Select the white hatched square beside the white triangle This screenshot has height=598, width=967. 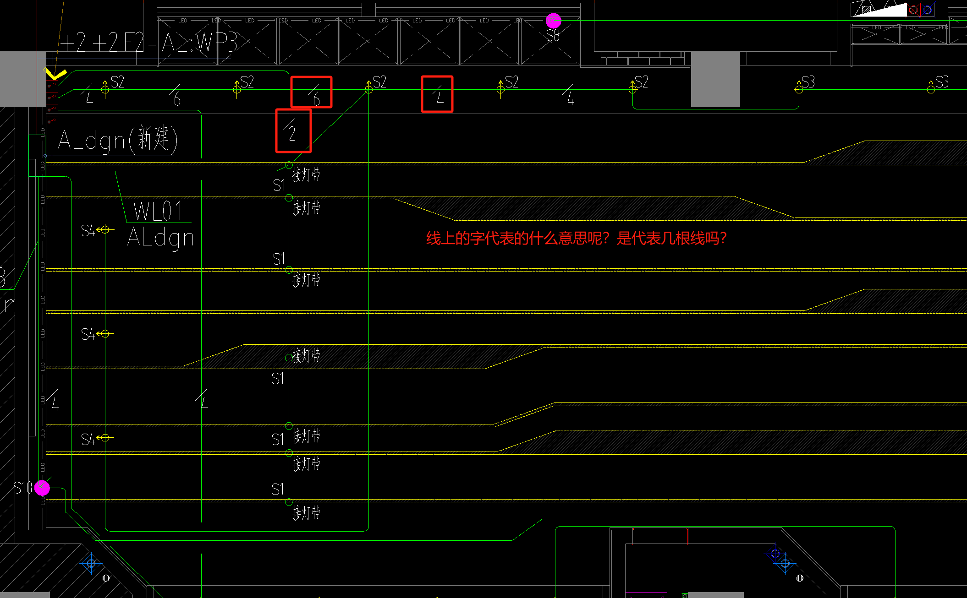[x=866, y=10]
